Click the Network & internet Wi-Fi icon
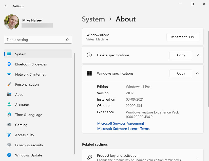 pos(9,74)
